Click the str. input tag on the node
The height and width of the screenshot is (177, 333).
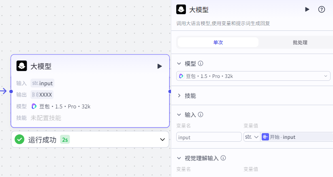tap(43, 83)
